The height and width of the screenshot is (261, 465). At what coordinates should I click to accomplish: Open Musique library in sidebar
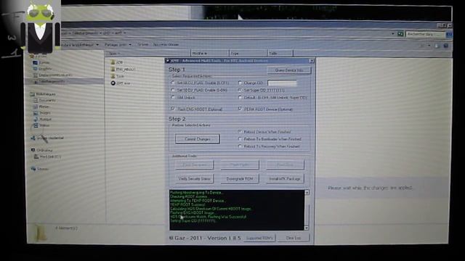[x=42, y=119]
